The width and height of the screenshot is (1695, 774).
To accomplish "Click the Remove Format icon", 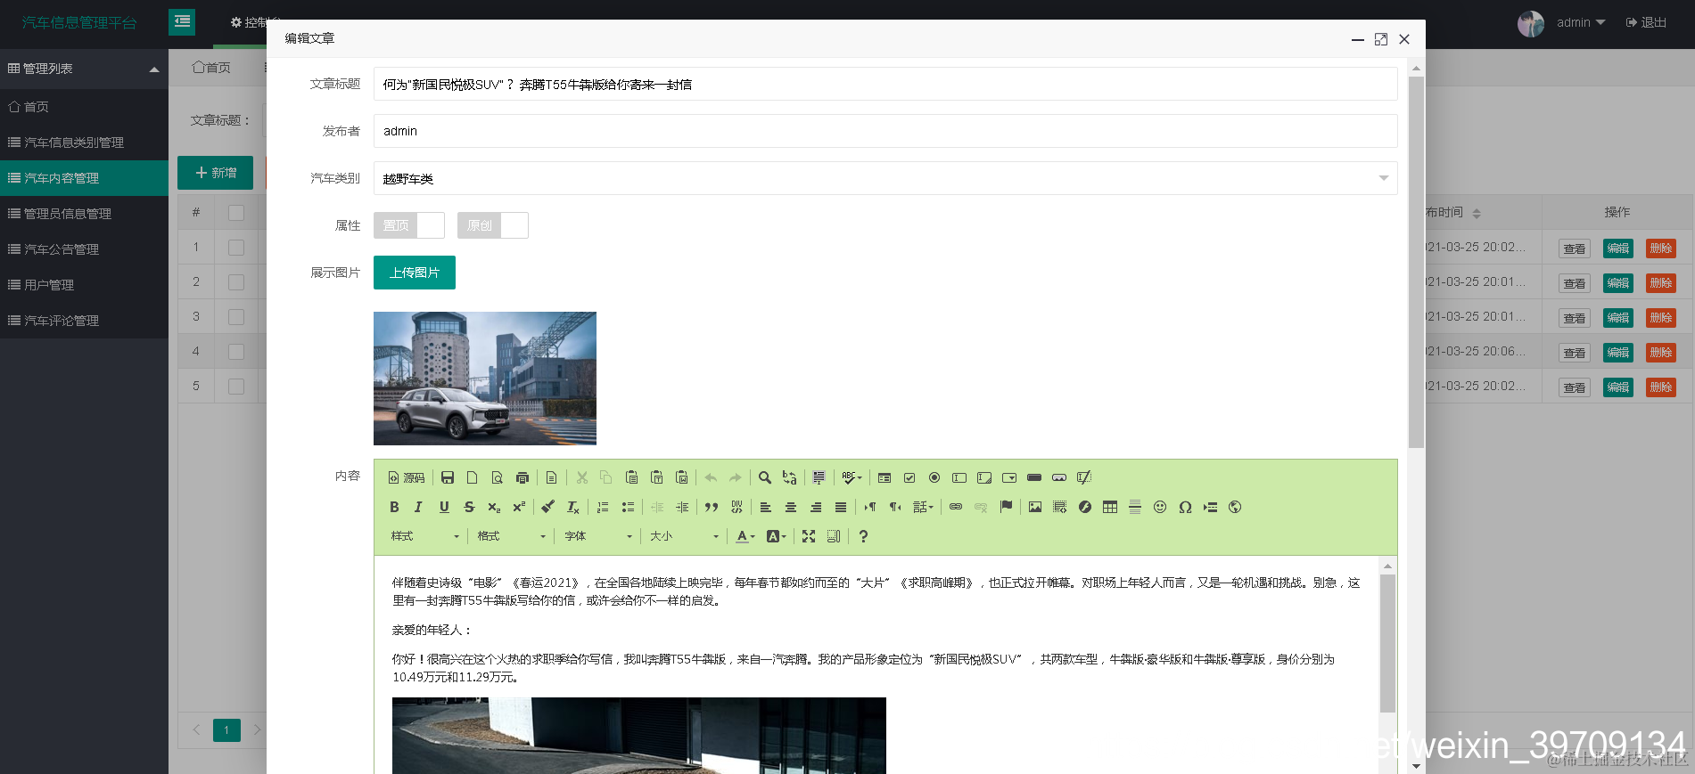I will 573,508.
